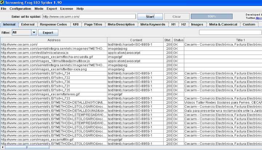Sort by the Address column header

54,40
